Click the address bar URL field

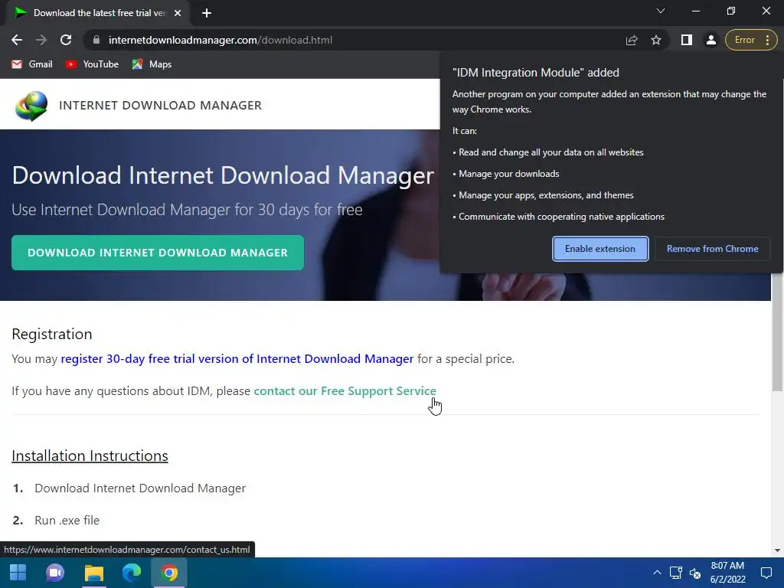(x=350, y=40)
